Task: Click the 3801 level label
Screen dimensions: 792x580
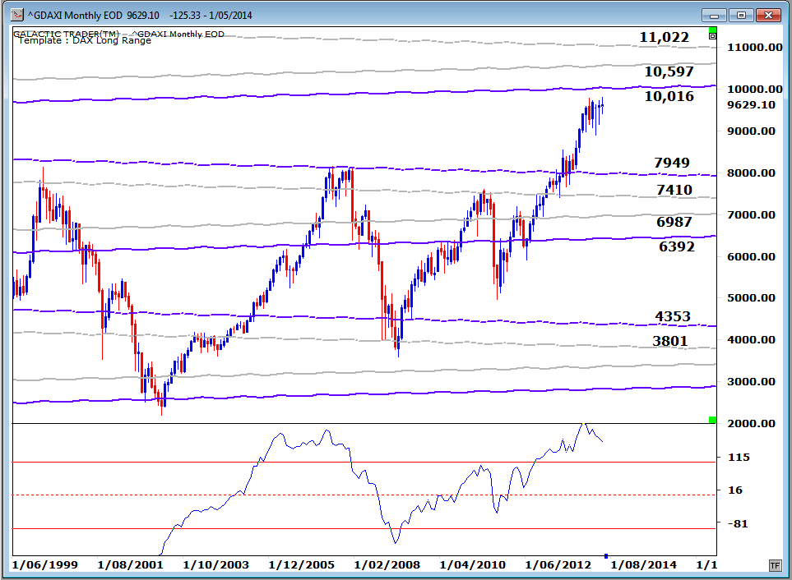Action: (x=670, y=342)
